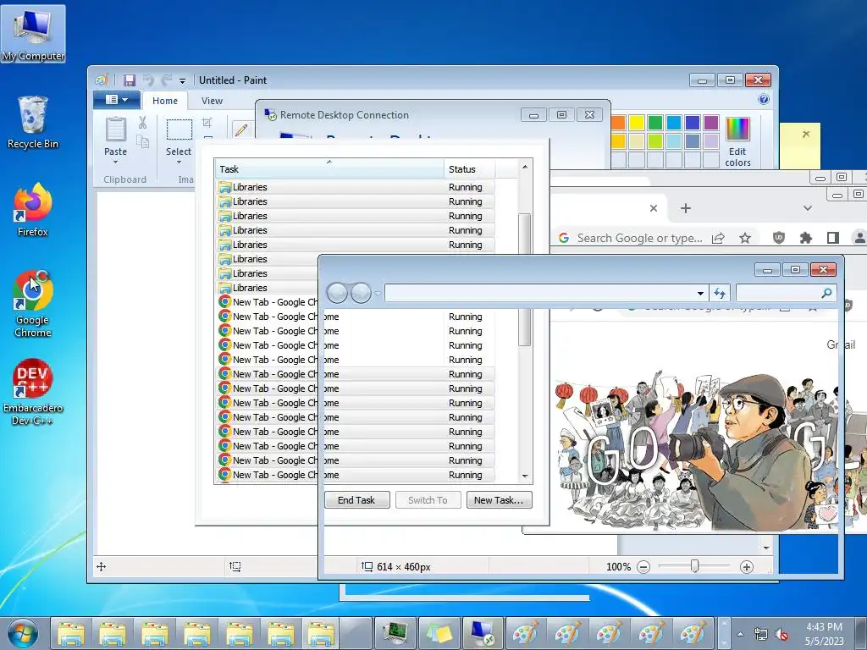Open Sticky Notes icon on taskbar
This screenshot has width=867, height=650.
439,633
